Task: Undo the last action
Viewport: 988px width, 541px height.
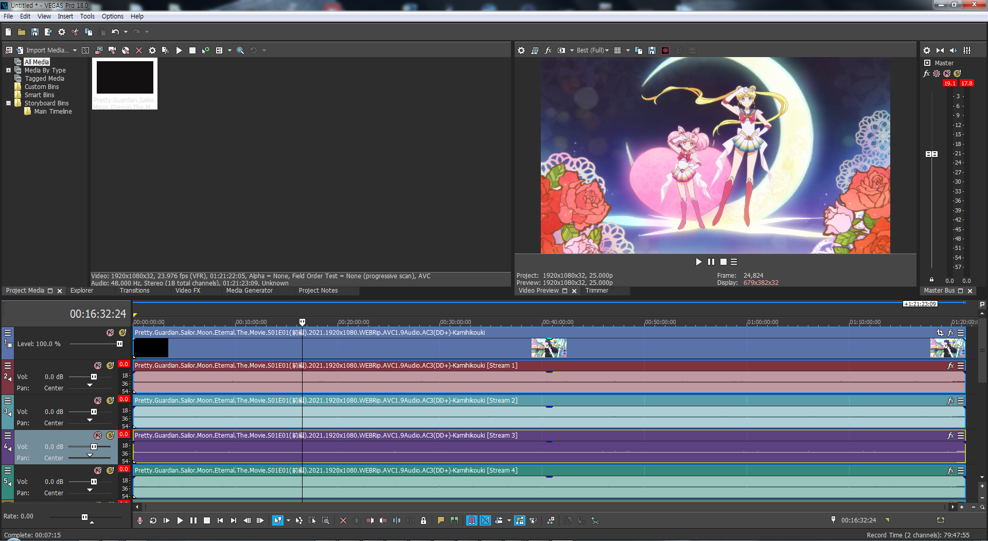Action: tap(115, 32)
